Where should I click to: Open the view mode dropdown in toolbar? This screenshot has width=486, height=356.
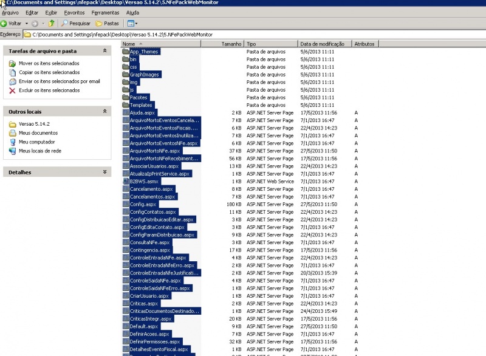[132, 23]
